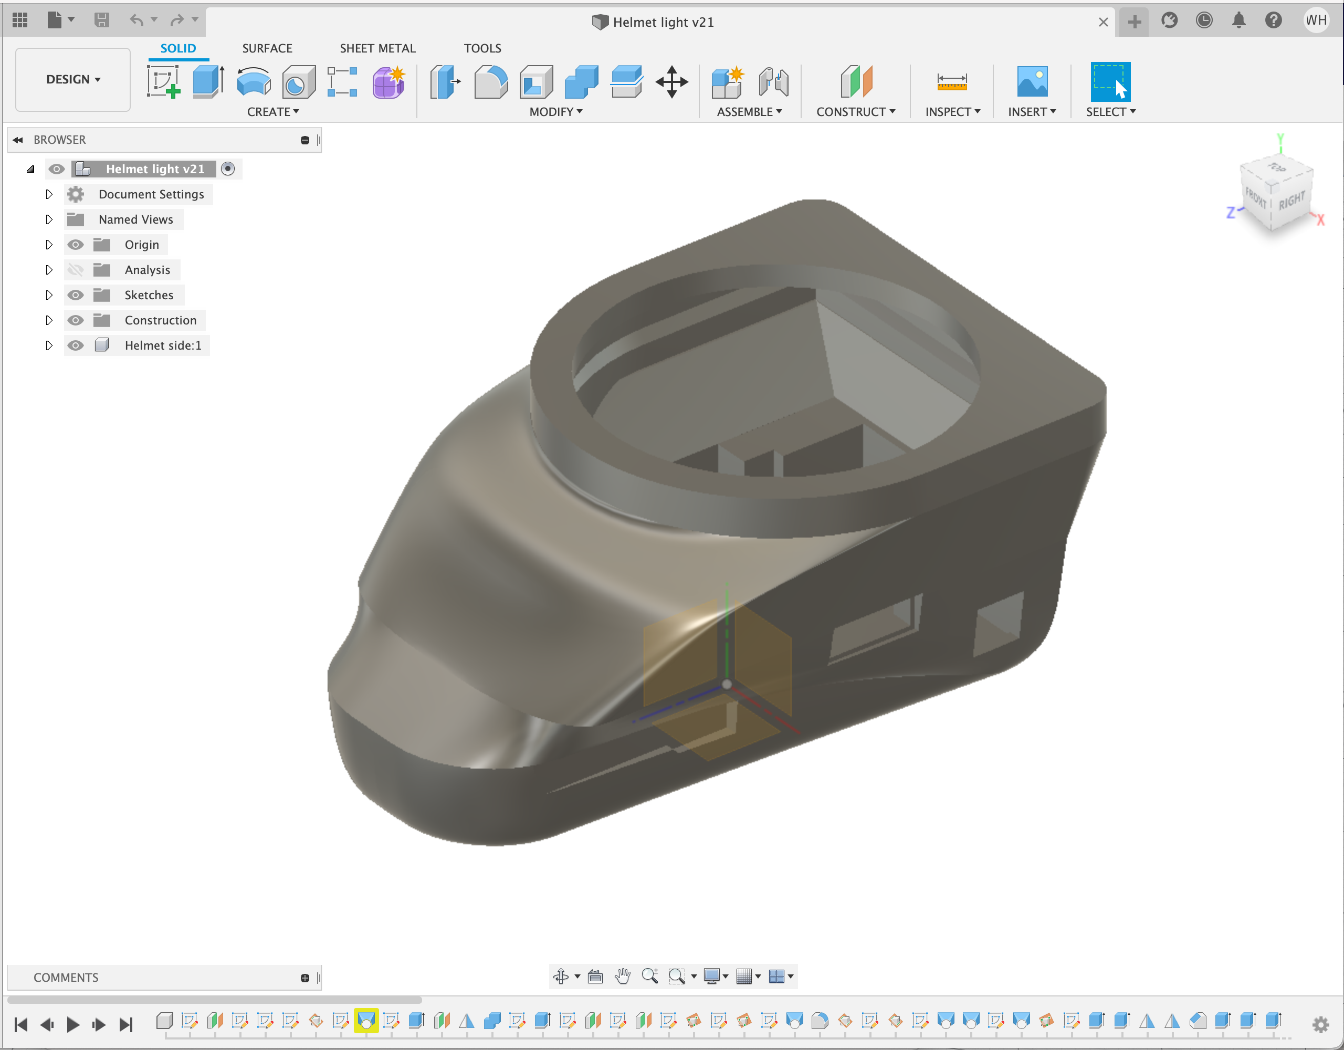Toggle visibility of Construction folder

pyautogui.click(x=74, y=320)
